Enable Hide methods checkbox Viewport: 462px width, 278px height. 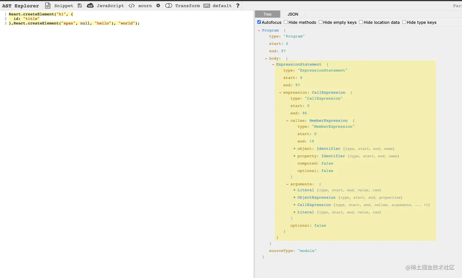click(x=286, y=22)
